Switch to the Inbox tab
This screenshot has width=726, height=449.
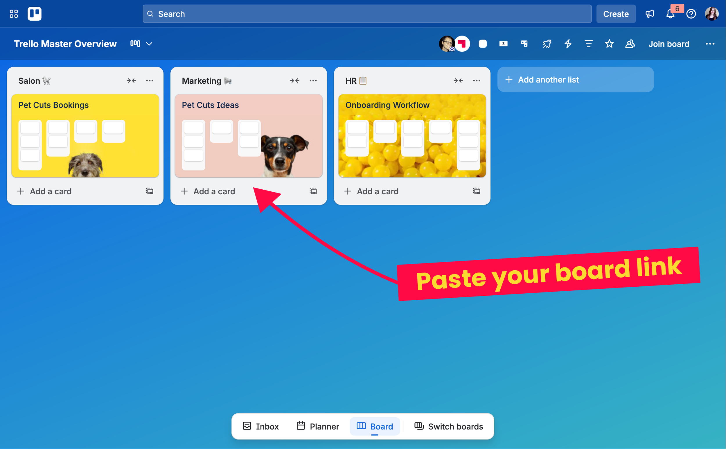click(261, 426)
